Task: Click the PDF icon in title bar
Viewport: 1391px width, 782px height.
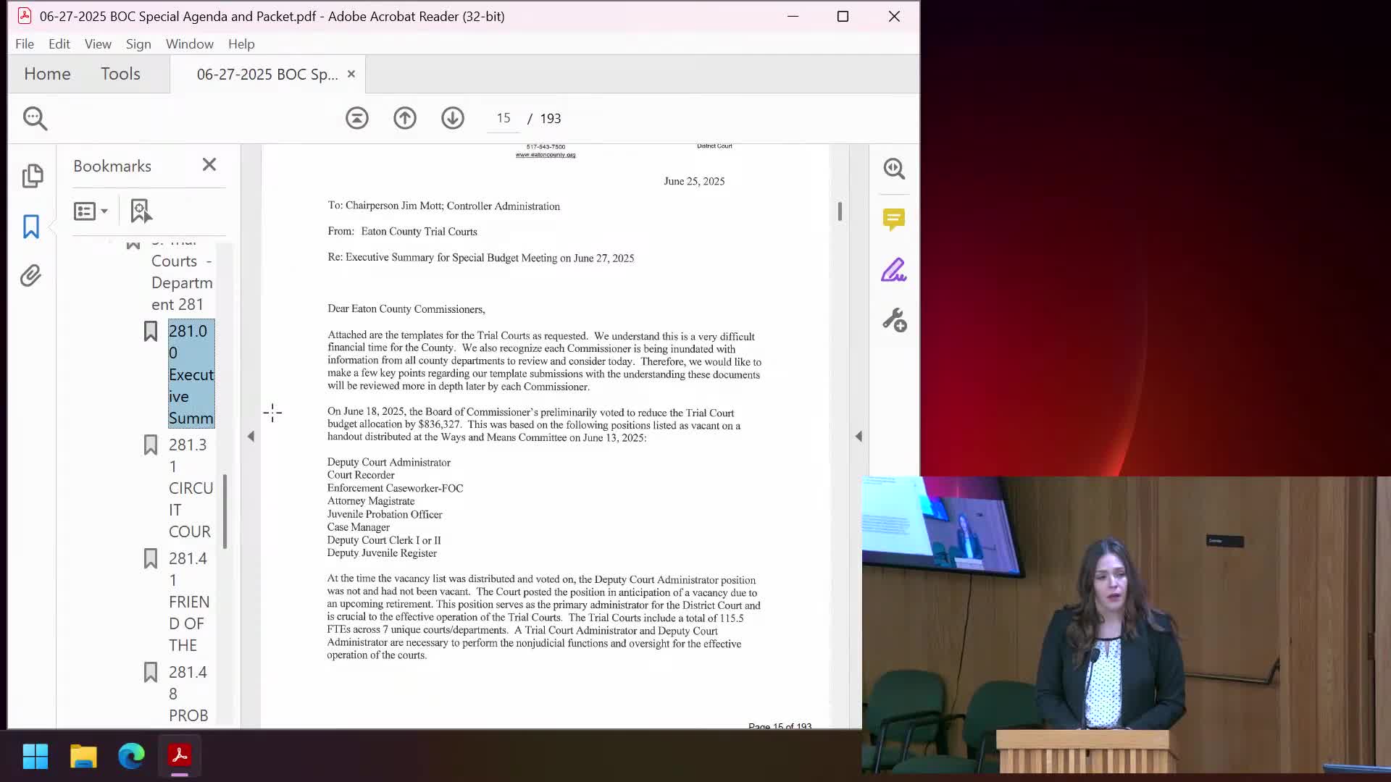Action: coord(25,16)
